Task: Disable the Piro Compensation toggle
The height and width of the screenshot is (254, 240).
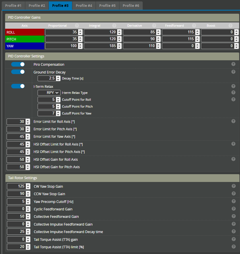Action: [x=18, y=64]
